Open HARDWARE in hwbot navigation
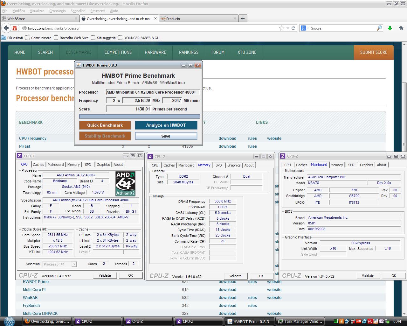The height and width of the screenshot is (326, 407). click(155, 52)
